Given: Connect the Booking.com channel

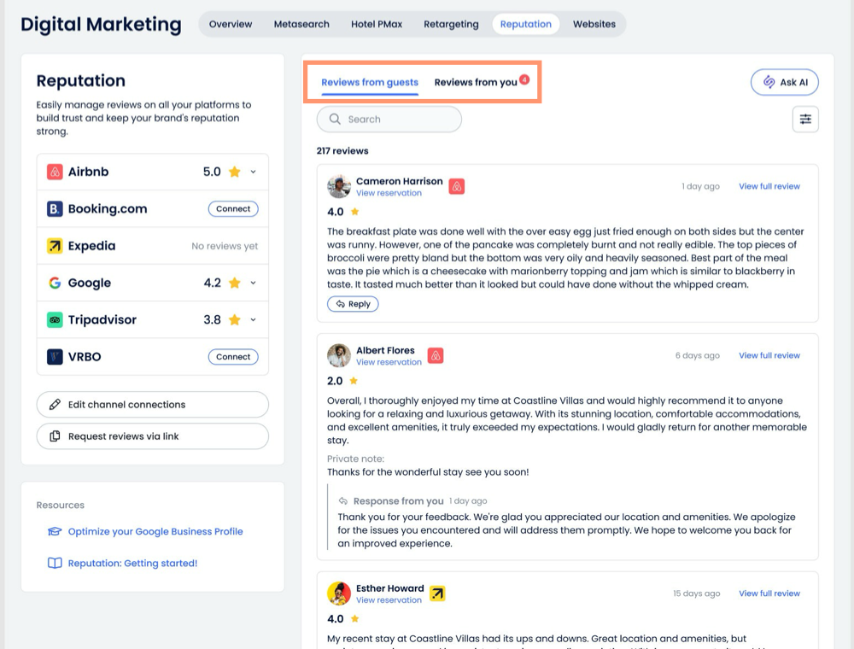Looking at the screenshot, I should click(x=233, y=208).
